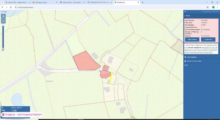Click the Plan Number value

pos(203,25)
